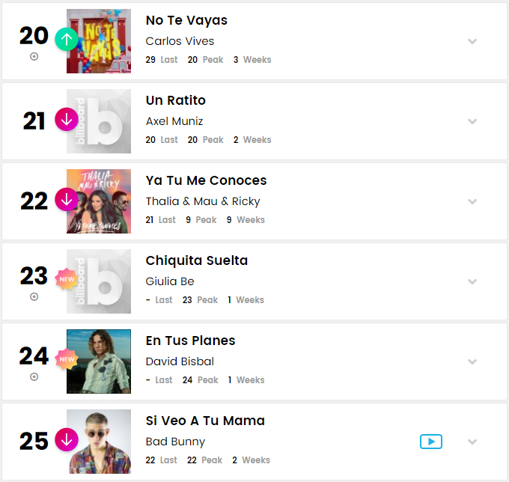Click the bullet circle icon under rank 24
This screenshot has width=509, height=482.
coord(34,376)
